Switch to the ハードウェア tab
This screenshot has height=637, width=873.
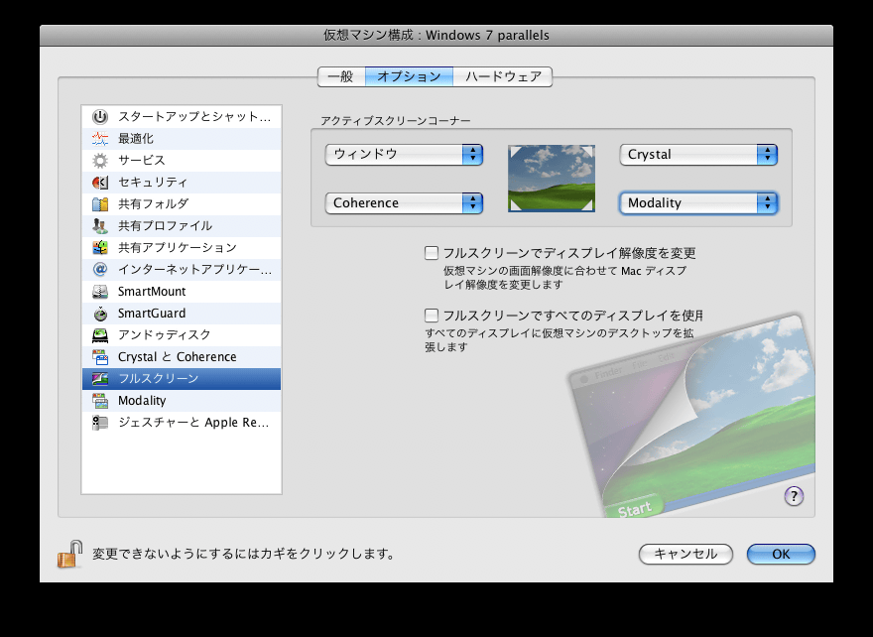[503, 76]
